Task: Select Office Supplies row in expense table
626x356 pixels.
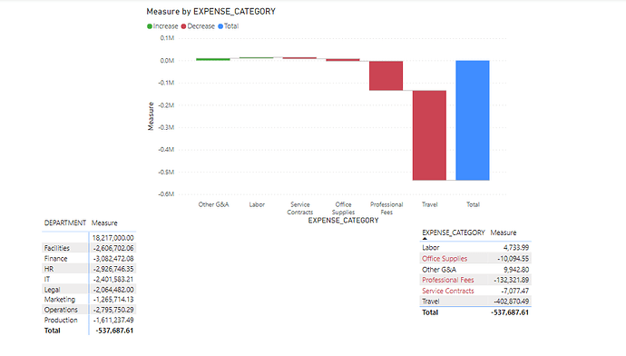Action: click(x=475, y=259)
